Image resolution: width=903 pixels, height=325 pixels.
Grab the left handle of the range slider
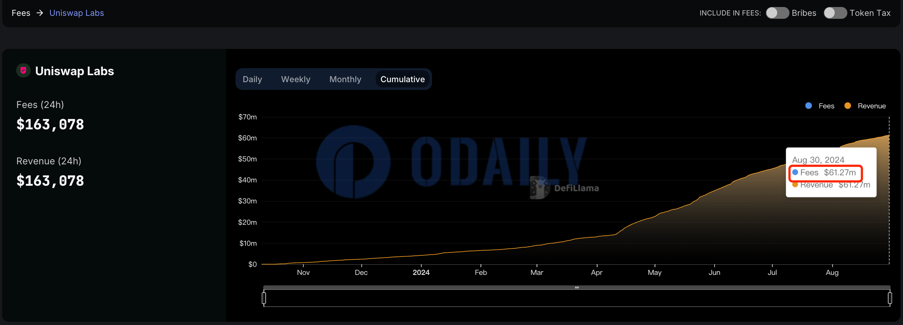264,298
